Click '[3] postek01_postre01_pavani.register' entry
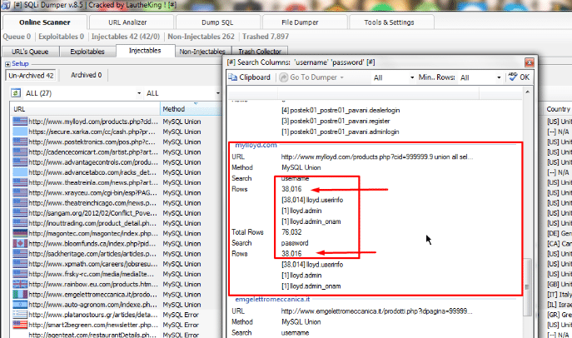Screen dimensions: 572x338 [336, 121]
